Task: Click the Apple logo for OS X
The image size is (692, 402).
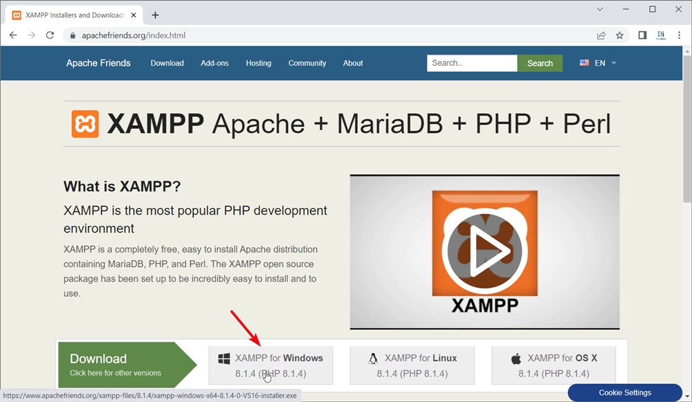Action: 516,358
